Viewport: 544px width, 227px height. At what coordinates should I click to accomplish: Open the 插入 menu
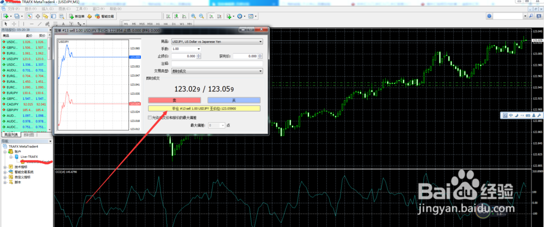[47, 9]
